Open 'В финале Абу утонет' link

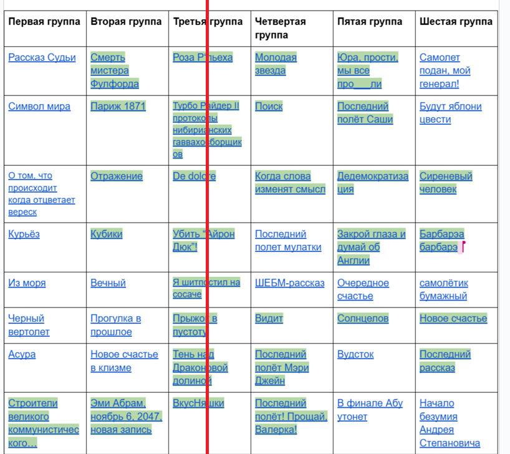coord(370,410)
